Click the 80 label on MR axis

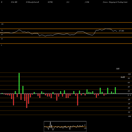129,78
